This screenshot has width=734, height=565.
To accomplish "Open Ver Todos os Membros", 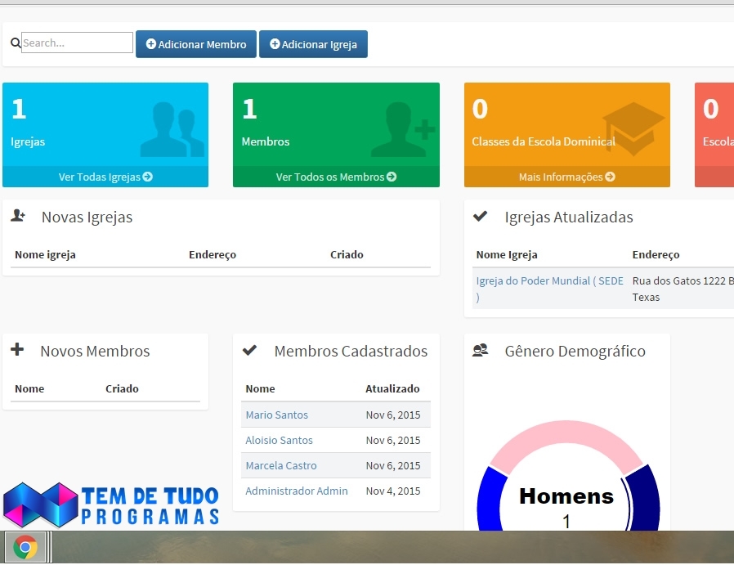I will pos(335,176).
